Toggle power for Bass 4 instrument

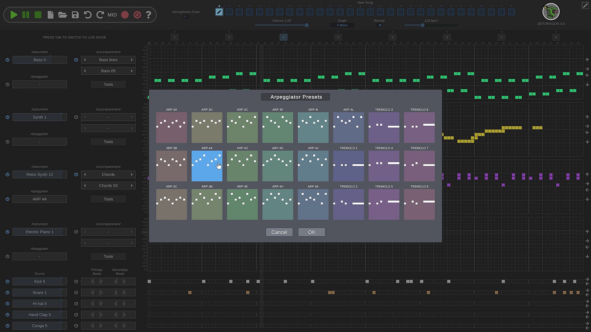[7, 60]
